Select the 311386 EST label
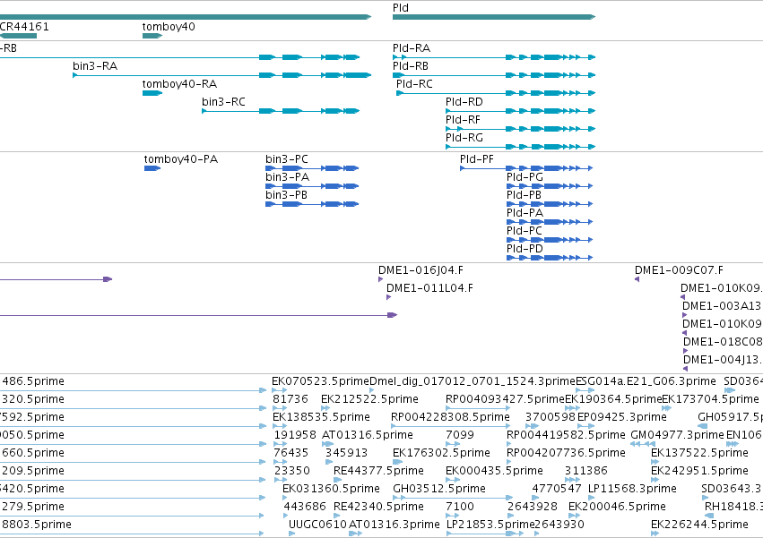Screen dimensions: 763x538 585,472
